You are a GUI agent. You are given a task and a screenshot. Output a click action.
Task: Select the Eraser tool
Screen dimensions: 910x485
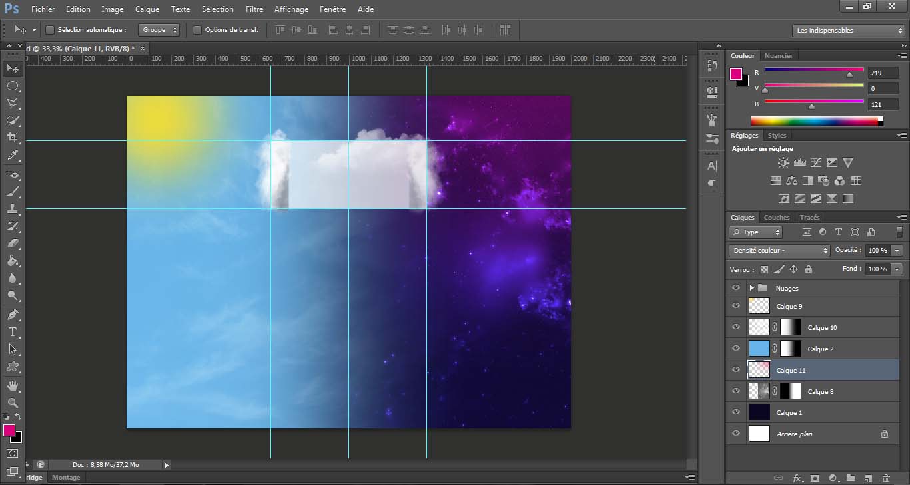13,243
